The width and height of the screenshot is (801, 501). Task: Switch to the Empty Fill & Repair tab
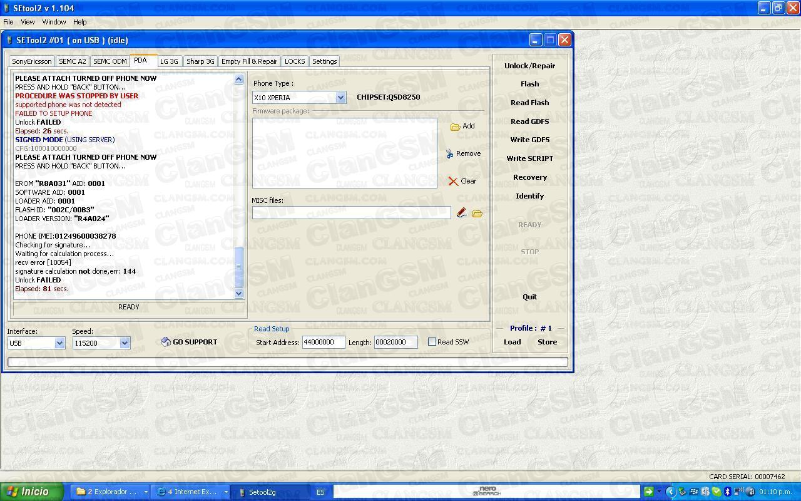[249, 61]
